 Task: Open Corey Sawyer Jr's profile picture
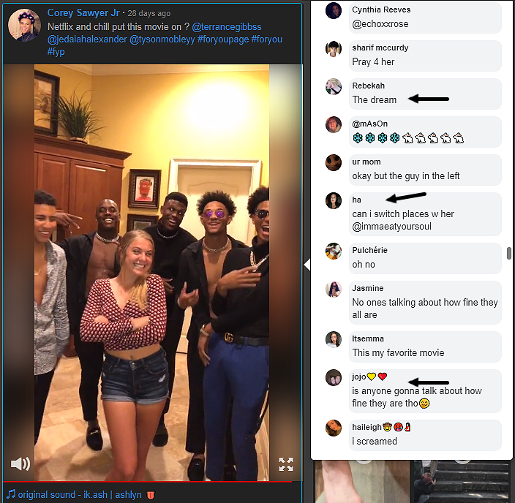pos(24,25)
